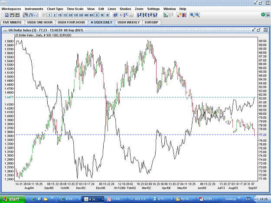Expand the Internet Explorer taskbar group dropdown

[x=79, y=199]
